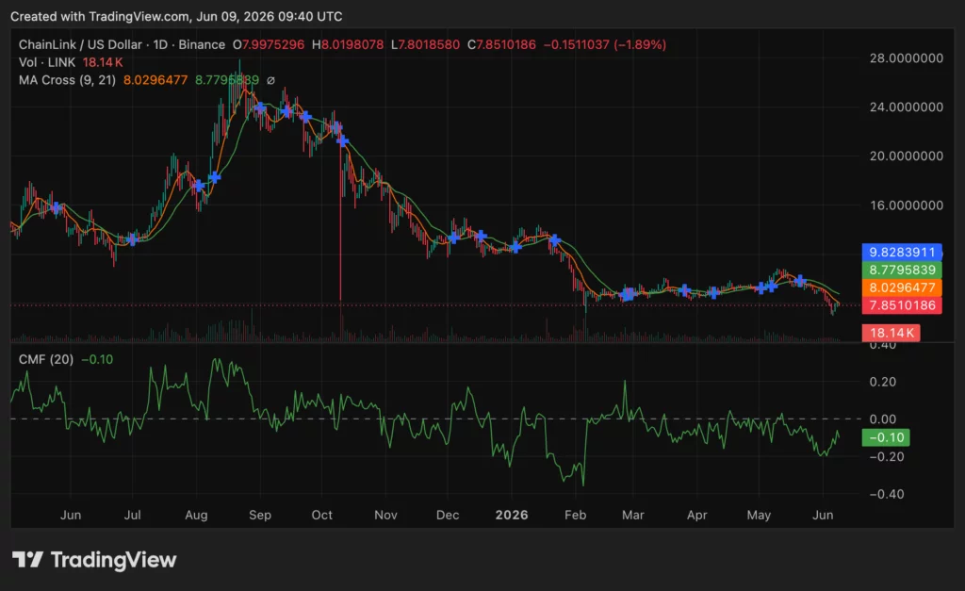Click the −0.10 value beside CMF (20)
This screenshot has width=965, height=591.
(x=97, y=359)
